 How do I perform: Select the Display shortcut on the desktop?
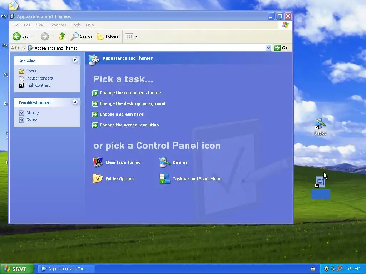click(320, 127)
